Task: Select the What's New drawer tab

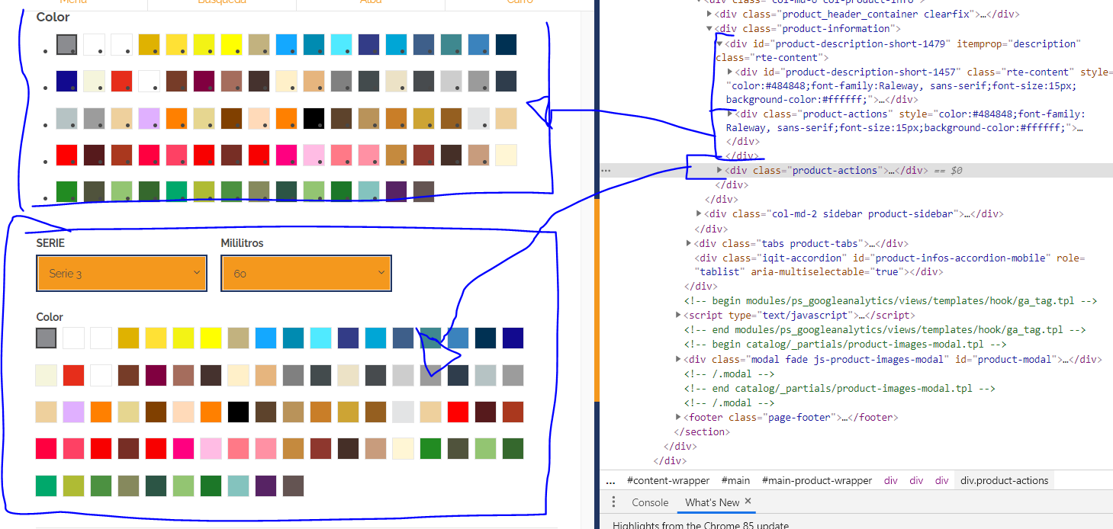Action: pyautogui.click(x=712, y=502)
